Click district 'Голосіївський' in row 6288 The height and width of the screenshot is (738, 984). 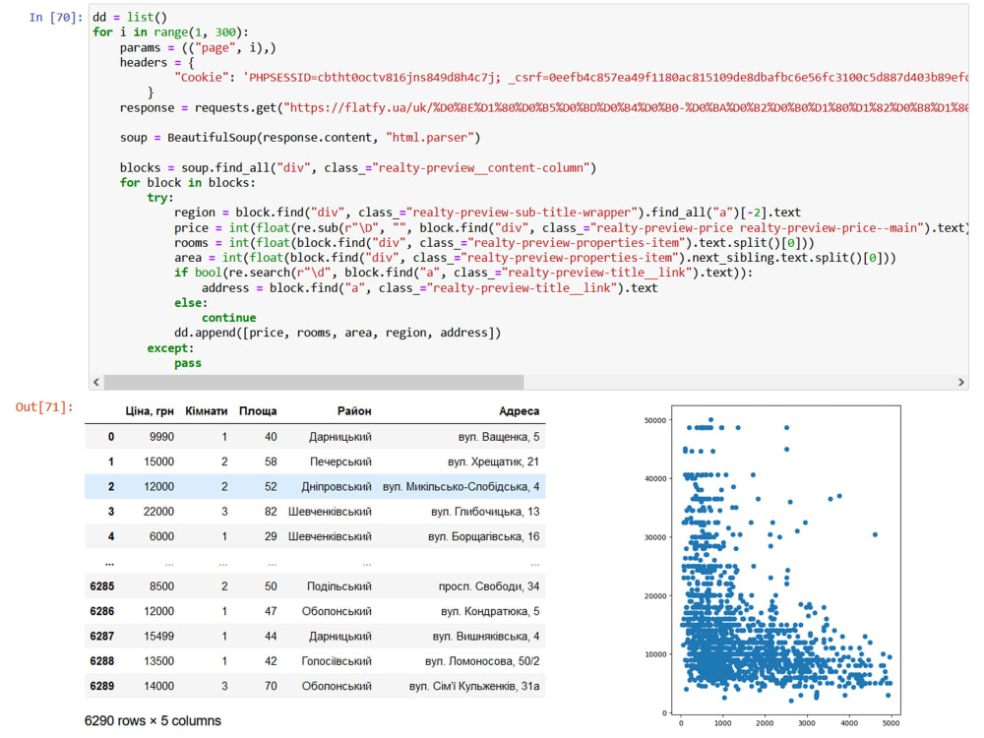(337, 661)
